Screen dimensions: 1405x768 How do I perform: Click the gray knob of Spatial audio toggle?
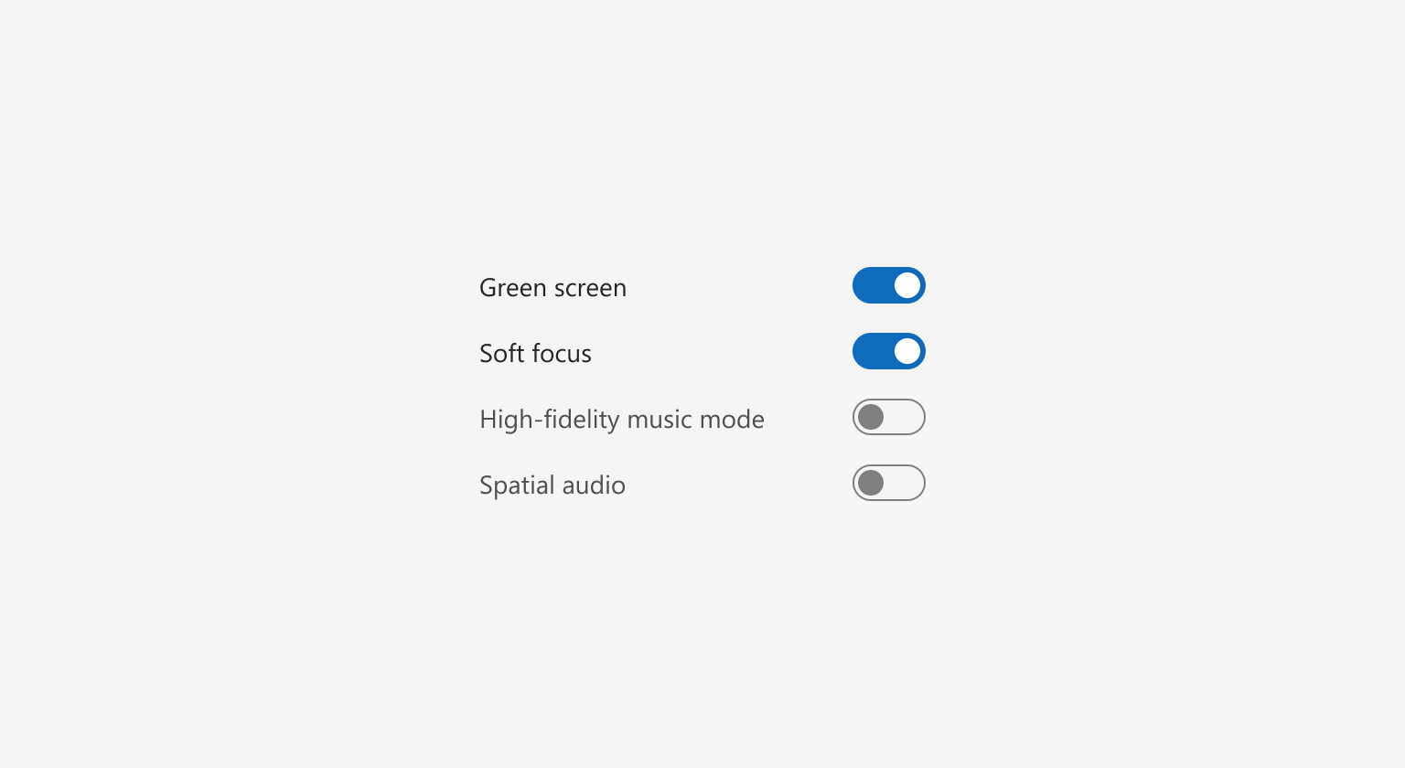[871, 483]
